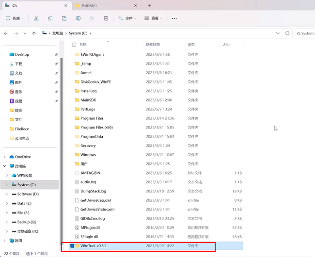Open the 排序 sort dropdown

pos(127,18)
